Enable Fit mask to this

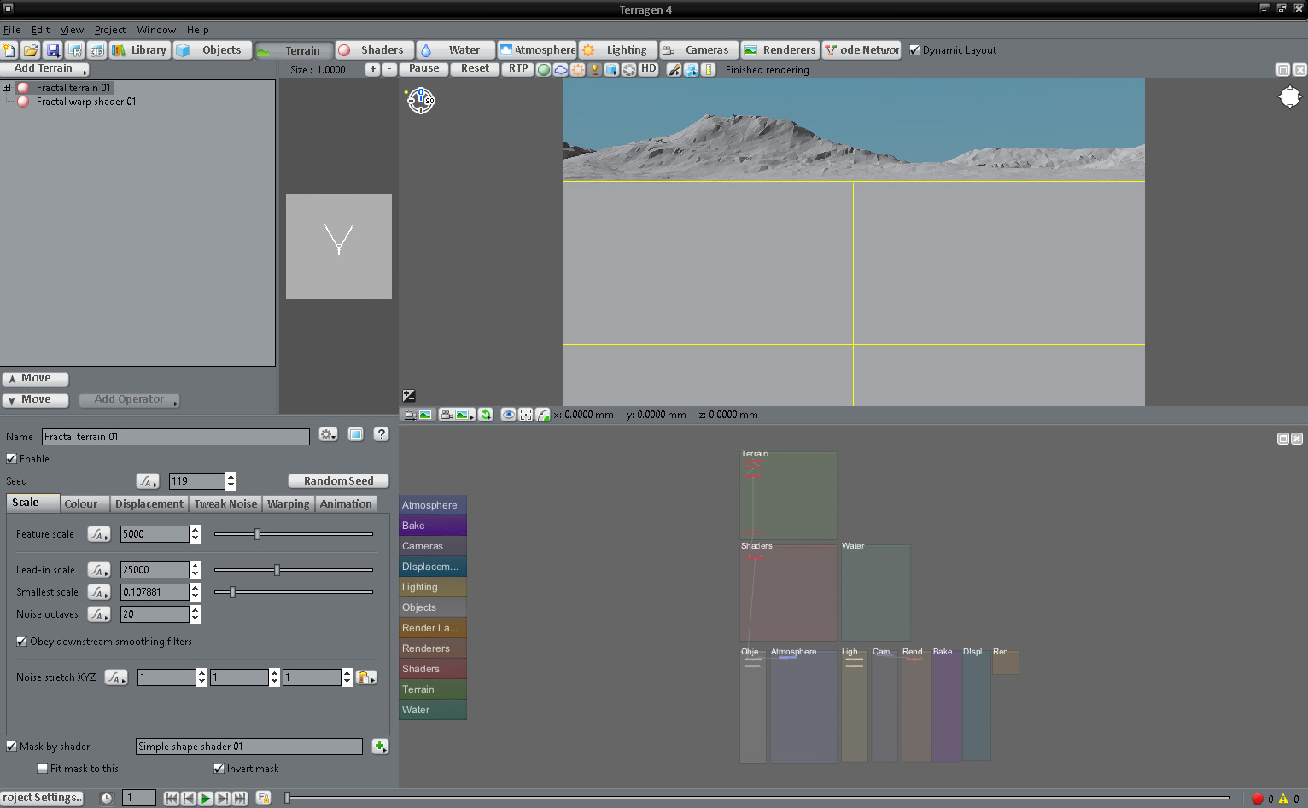tap(42, 769)
